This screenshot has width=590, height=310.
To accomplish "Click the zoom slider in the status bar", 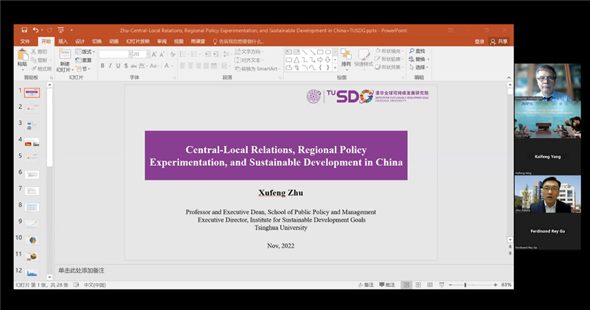I will pos(465,284).
